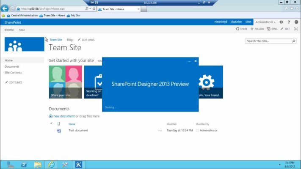
Task: Open a new browser tab
Action: (x=144, y=9)
